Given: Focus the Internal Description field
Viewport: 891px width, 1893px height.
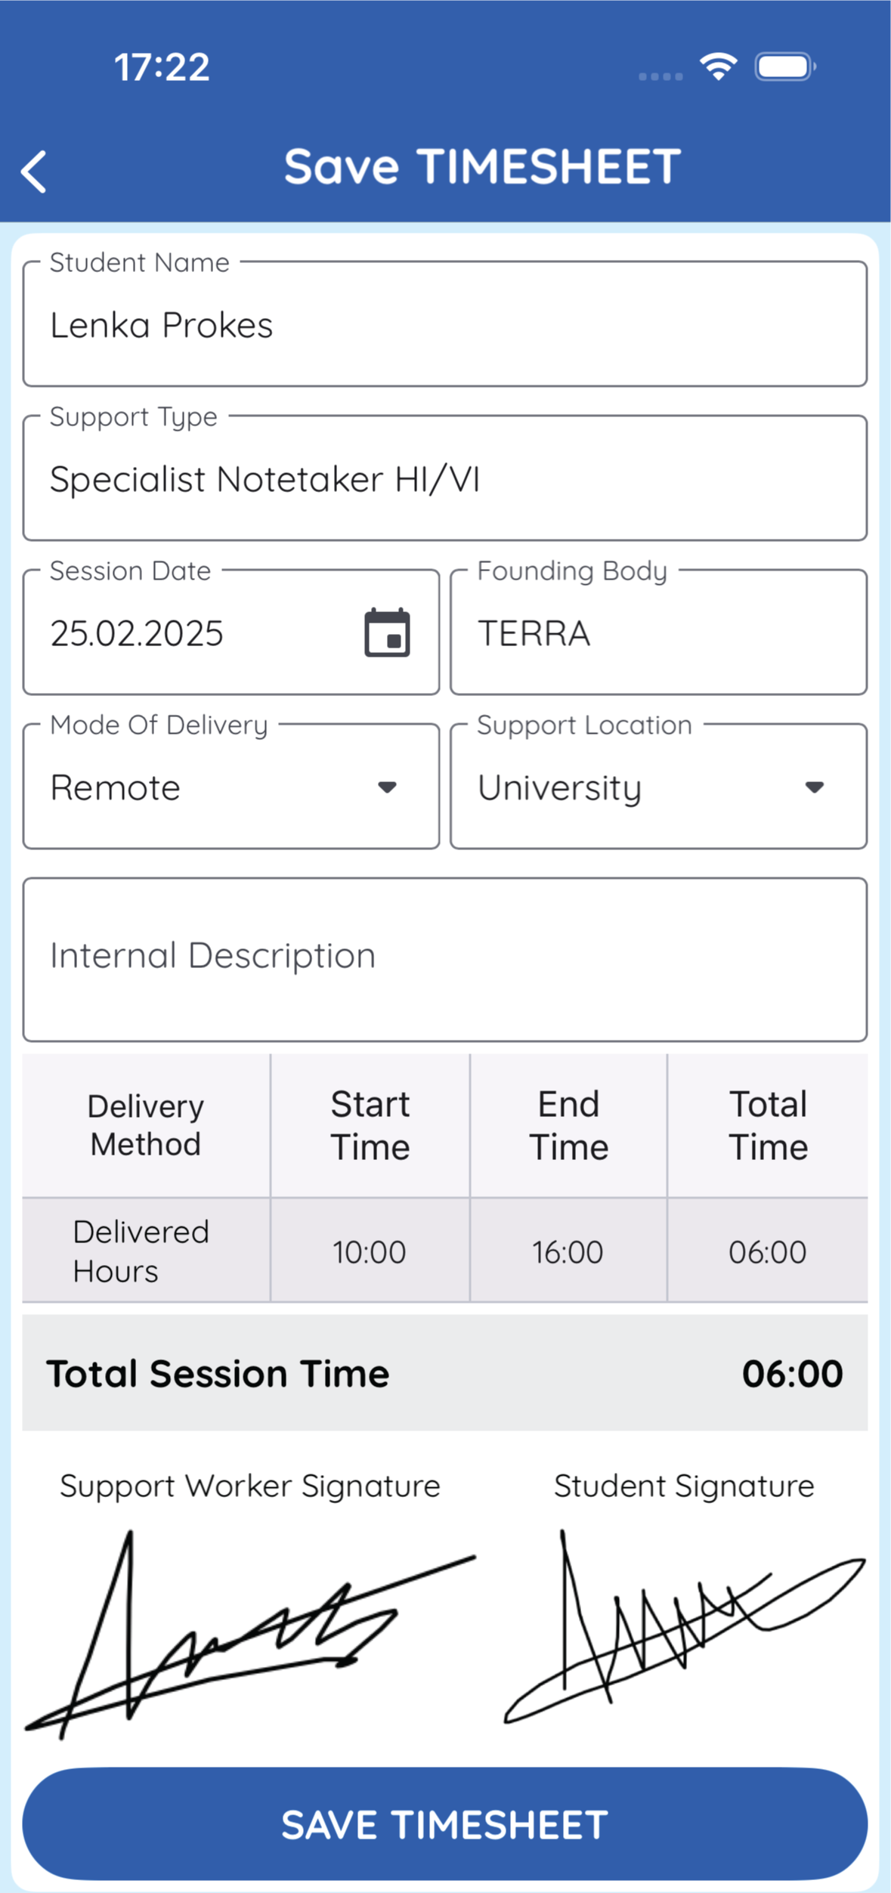Looking at the screenshot, I should pyautogui.click(x=444, y=960).
